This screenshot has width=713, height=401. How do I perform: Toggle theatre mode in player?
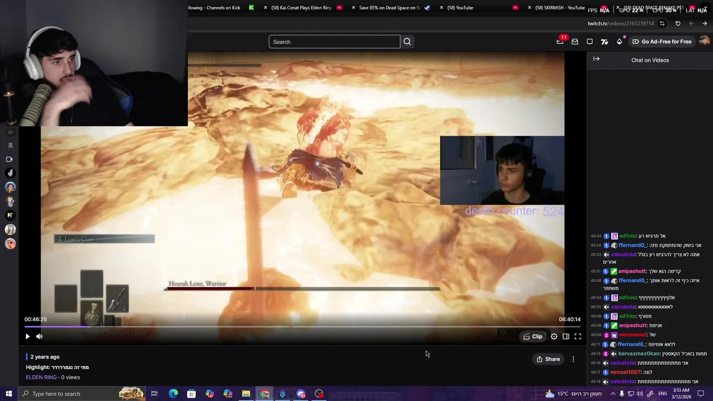coord(566,336)
